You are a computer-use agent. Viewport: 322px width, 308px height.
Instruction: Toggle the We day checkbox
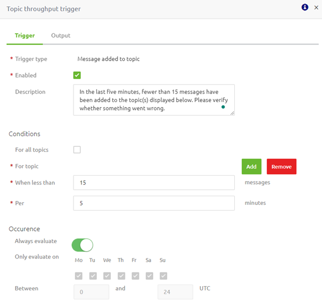pyautogui.click(x=107, y=276)
